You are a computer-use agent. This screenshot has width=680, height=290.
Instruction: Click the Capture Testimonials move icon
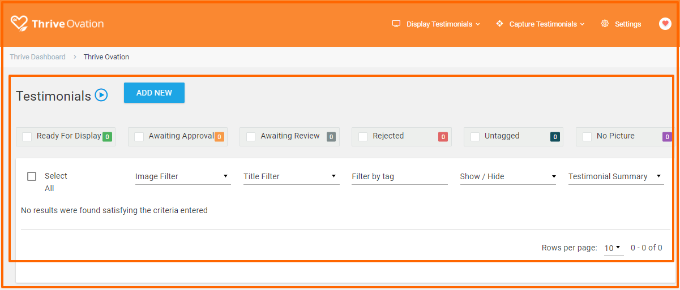[499, 24]
